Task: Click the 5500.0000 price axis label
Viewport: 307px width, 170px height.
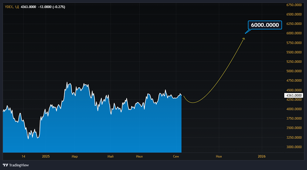Action: (x=294, y=52)
